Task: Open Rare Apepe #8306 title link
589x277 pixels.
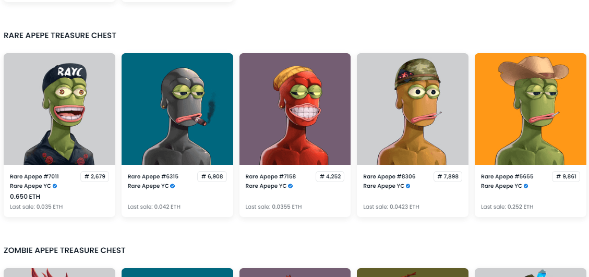Action: click(389, 177)
